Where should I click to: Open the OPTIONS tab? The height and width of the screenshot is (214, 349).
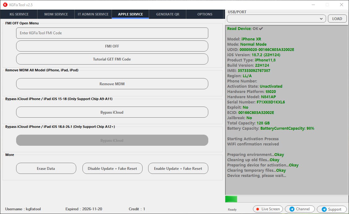click(x=205, y=14)
